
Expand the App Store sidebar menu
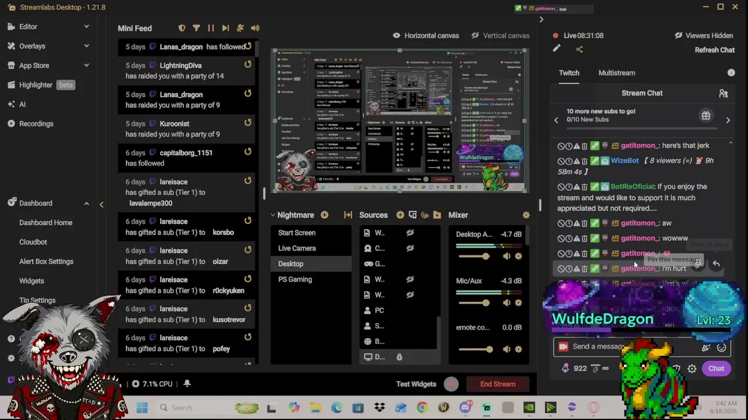(x=86, y=65)
